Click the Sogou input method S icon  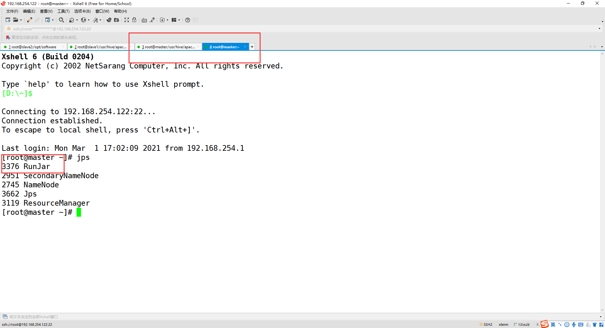[545, 324]
